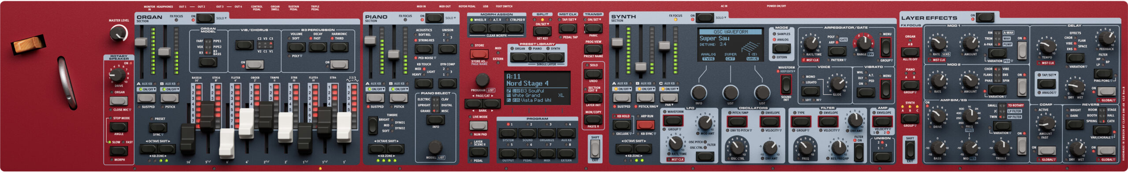
Task: Click the synth Info knob
Action: pyautogui.click(x=698, y=93)
